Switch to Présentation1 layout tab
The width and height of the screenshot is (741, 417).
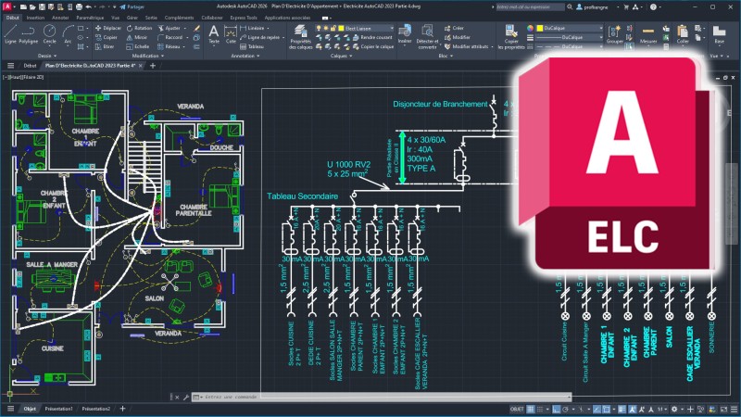pyautogui.click(x=58, y=409)
